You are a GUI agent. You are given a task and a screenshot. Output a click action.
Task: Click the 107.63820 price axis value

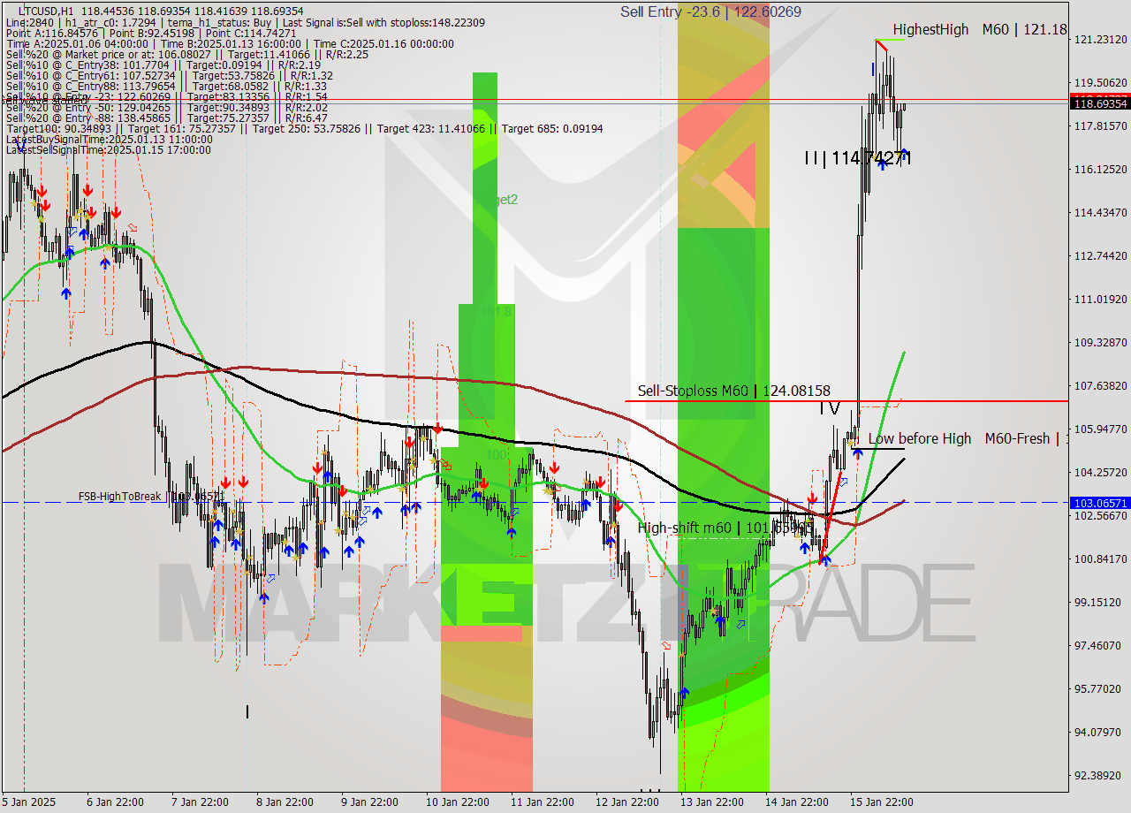click(x=1099, y=385)
